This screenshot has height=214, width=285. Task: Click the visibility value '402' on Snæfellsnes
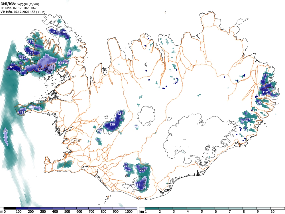(x=32, y=107)
